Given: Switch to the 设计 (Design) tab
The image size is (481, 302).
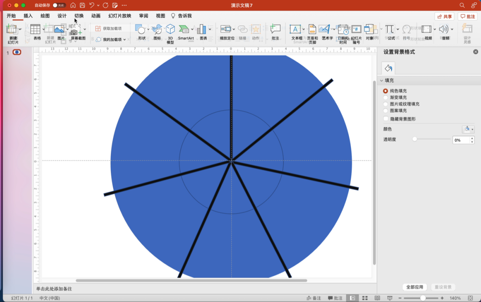Looking at the screenshot, I should point(62,16).
